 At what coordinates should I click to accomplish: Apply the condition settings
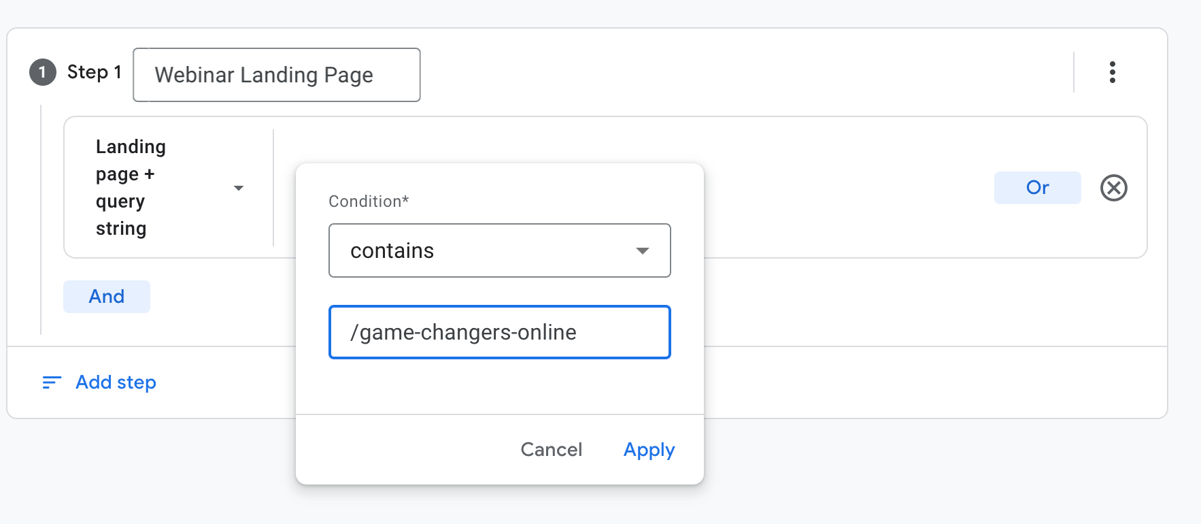pyautogui.click(x=649, y=450)
